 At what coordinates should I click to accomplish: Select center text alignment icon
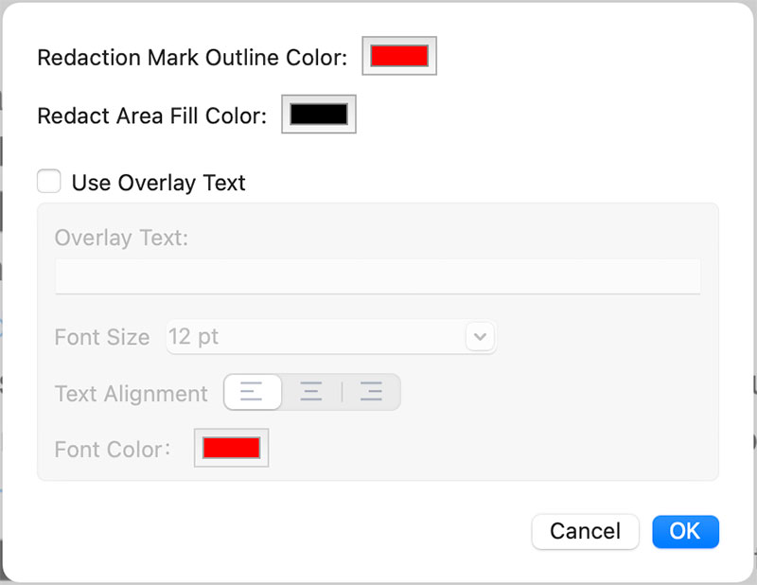coord(311,392)
